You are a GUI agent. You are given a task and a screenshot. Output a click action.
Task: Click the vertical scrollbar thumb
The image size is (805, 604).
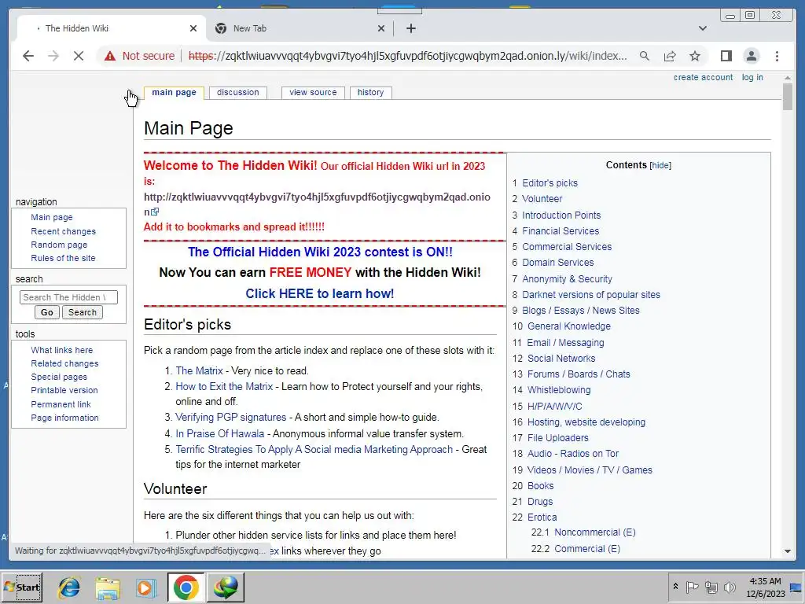788,97
